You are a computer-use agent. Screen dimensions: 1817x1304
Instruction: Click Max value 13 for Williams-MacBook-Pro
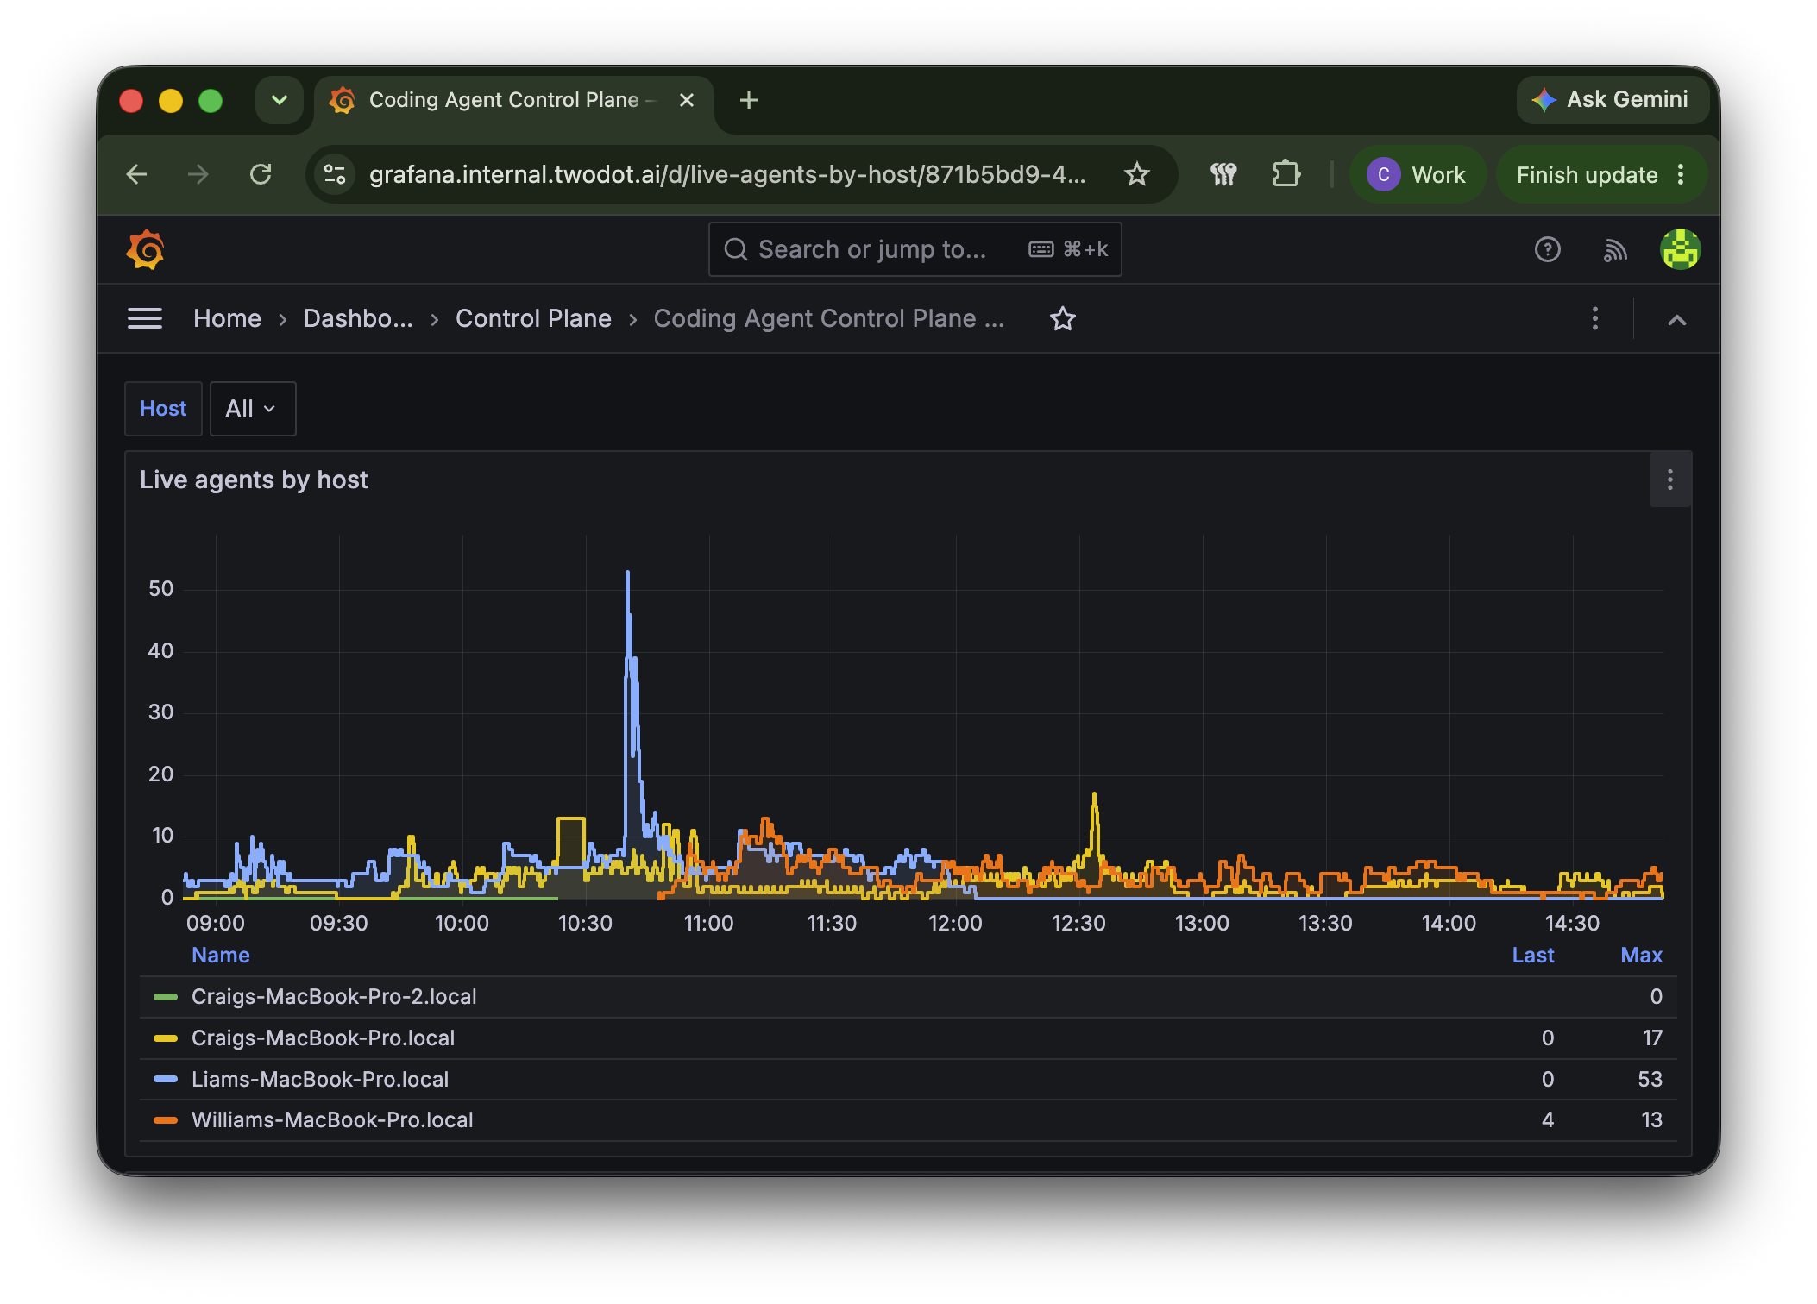point(1651,1120)
